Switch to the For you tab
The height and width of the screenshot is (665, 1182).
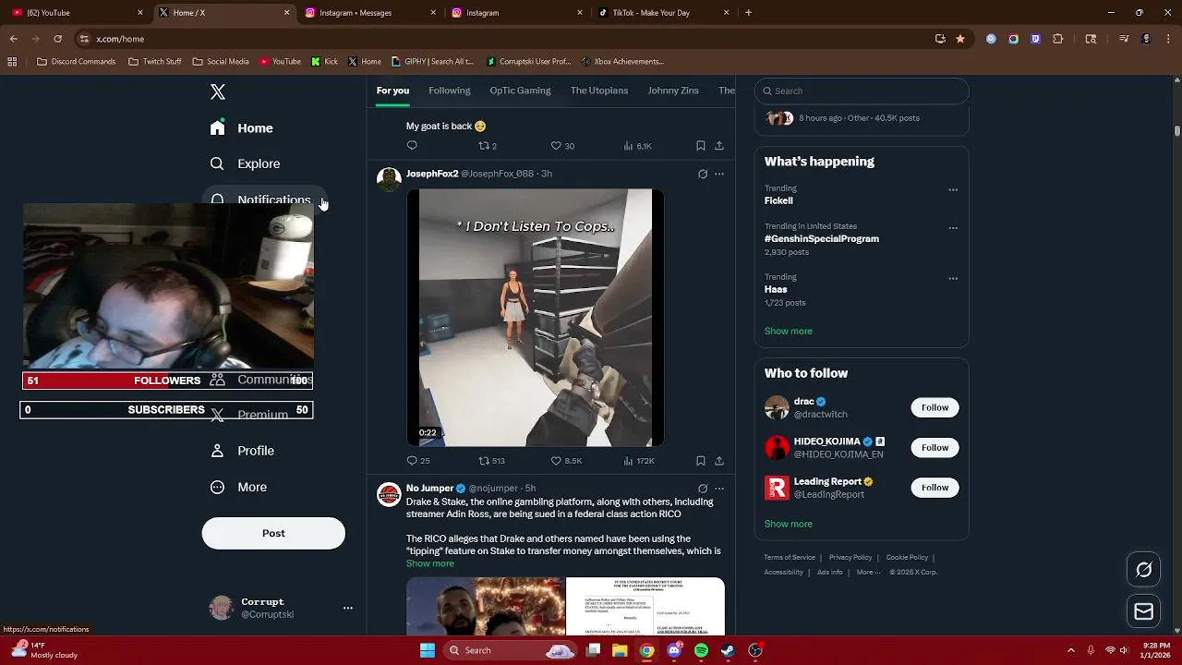[x=392, y=91]
